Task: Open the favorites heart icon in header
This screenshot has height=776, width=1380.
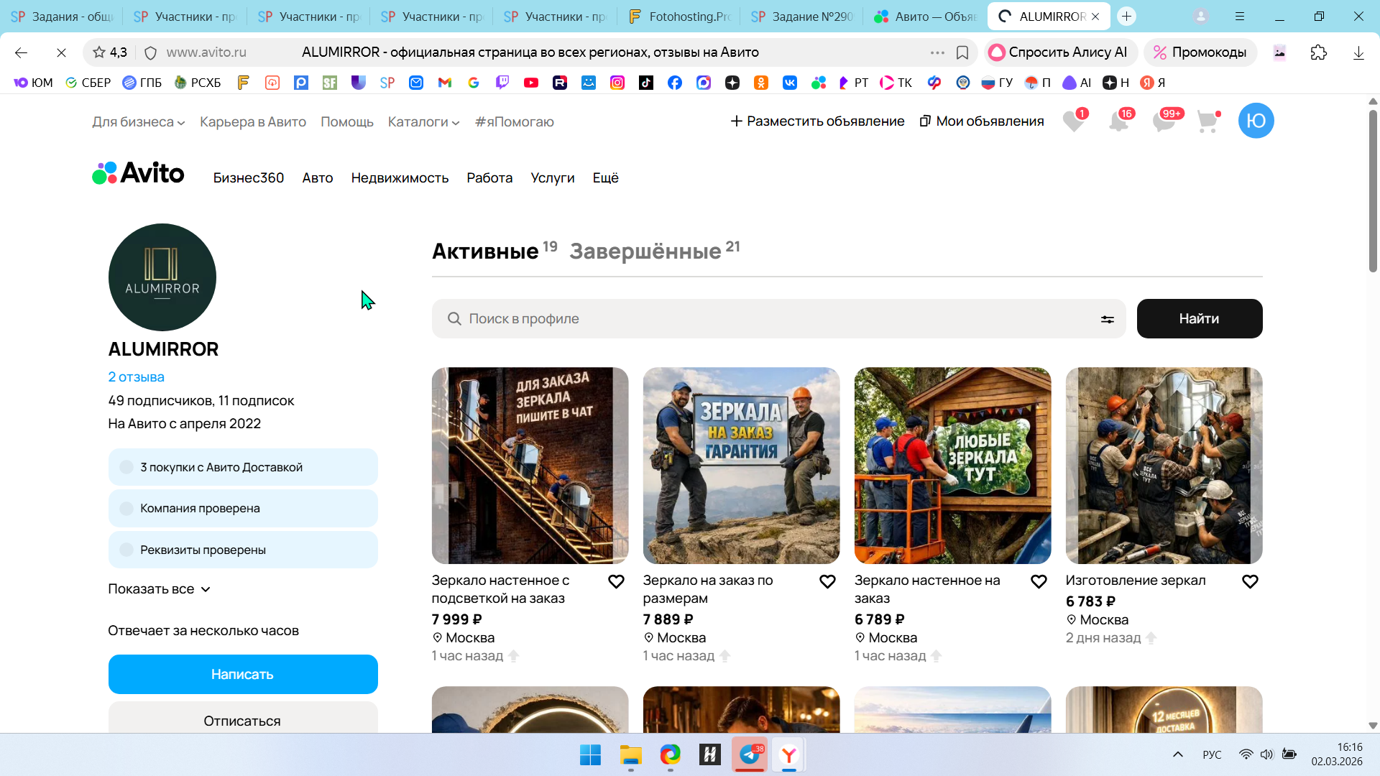Action: pyautogui.click(x=1073, y=121)
